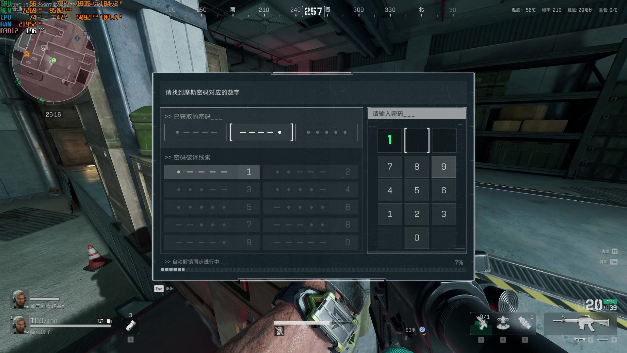
Task: Click the 帧率 210 frame rate readout
Action: (x=552, y=10)
